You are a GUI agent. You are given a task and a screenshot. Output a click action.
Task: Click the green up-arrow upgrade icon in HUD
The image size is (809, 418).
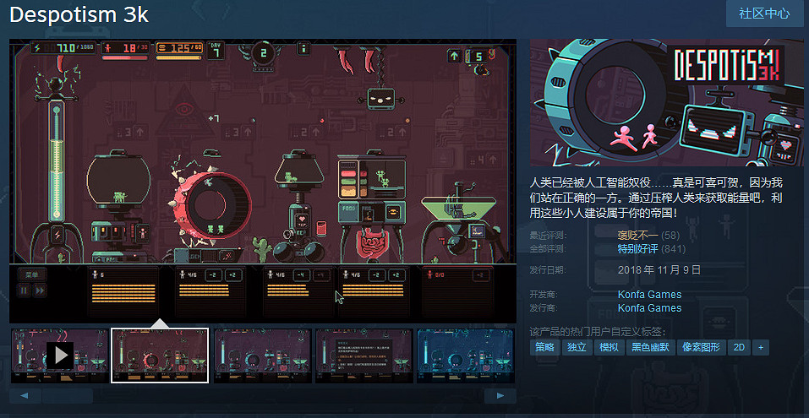tap(454, 57)
